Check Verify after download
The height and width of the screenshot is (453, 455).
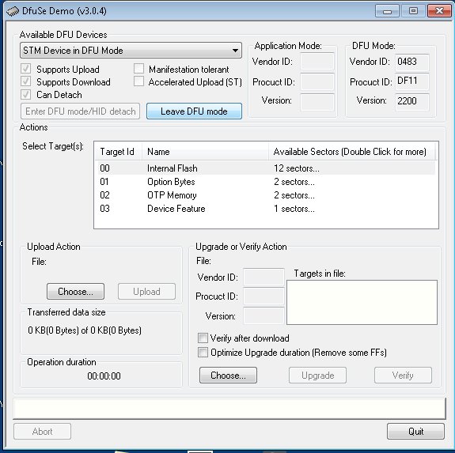[x=203, y=338]
